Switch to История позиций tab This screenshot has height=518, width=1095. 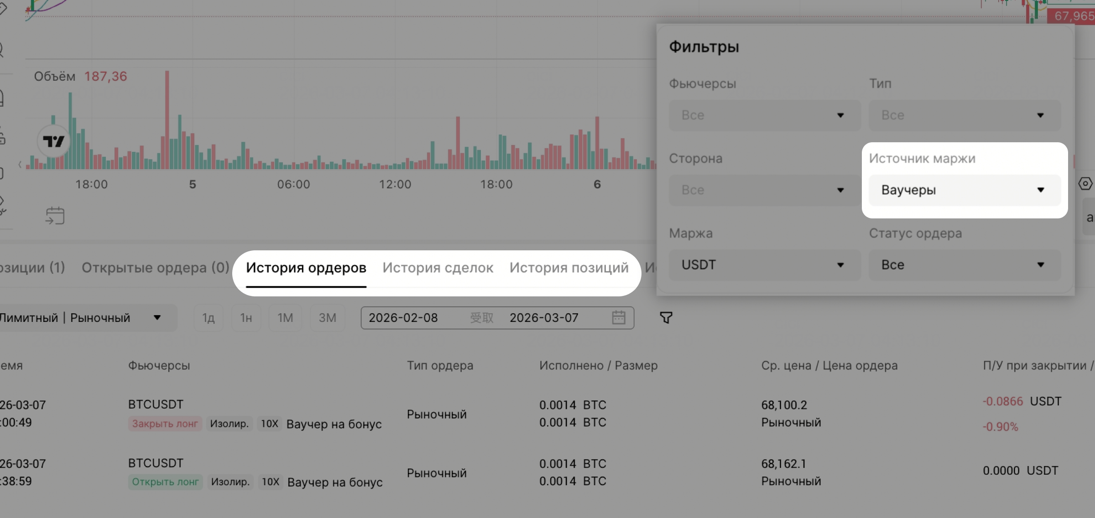[x=568, y=268]
